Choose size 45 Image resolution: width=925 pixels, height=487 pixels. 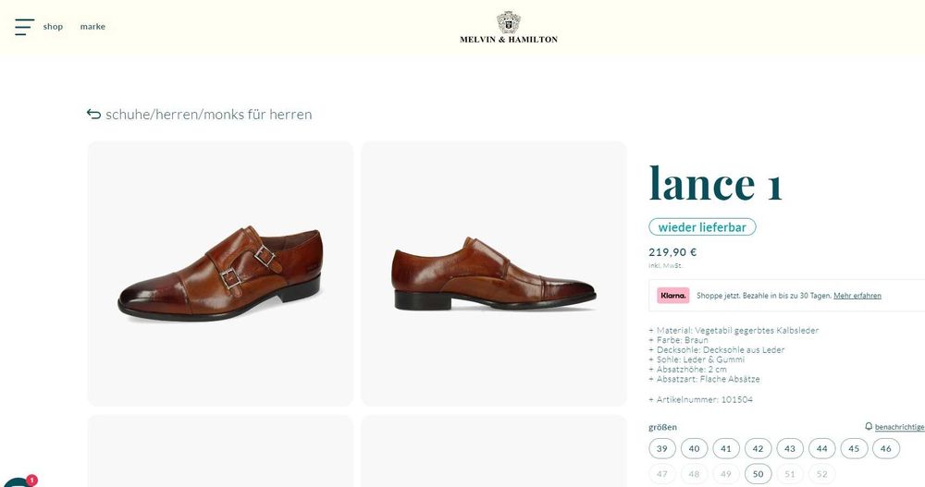[x=854, y=449]
